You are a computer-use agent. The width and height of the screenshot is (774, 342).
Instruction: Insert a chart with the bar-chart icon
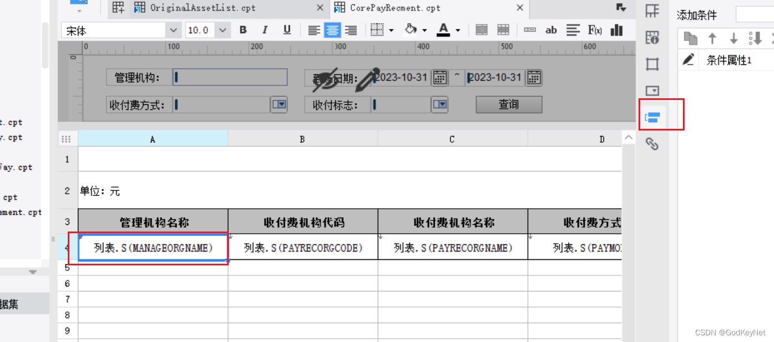tap(616, 30)
